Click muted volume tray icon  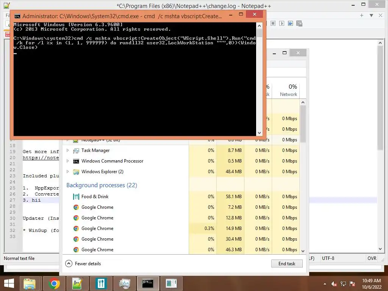tap(334, 284)
